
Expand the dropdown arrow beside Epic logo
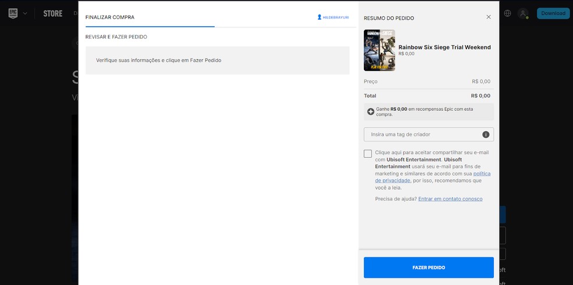pyautogui.click(x=25, y=13)
